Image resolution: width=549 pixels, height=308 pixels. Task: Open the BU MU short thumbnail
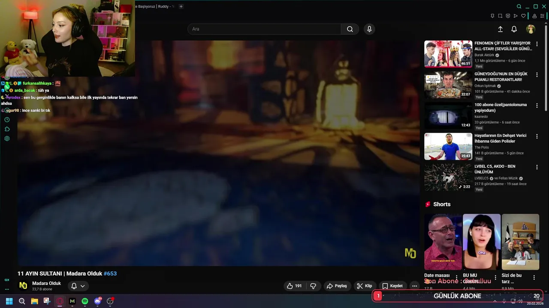(x=482, y=242)
